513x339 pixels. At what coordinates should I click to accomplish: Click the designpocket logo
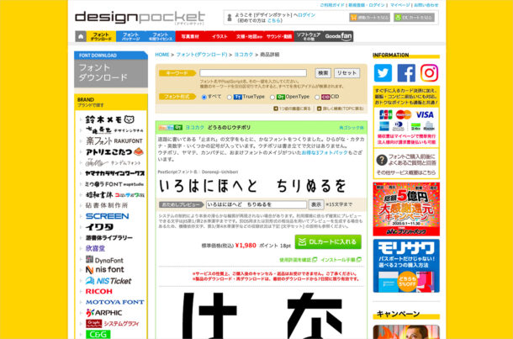pos(140,18)
